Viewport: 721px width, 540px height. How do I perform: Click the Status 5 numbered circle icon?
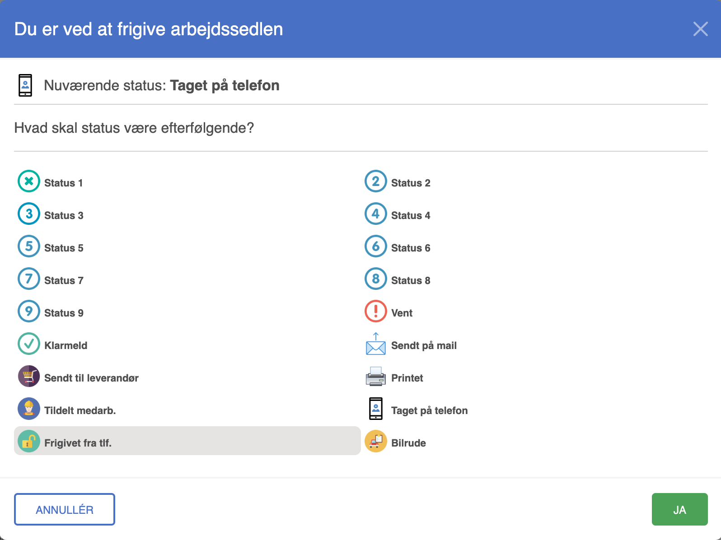click(x=29, y=247)
